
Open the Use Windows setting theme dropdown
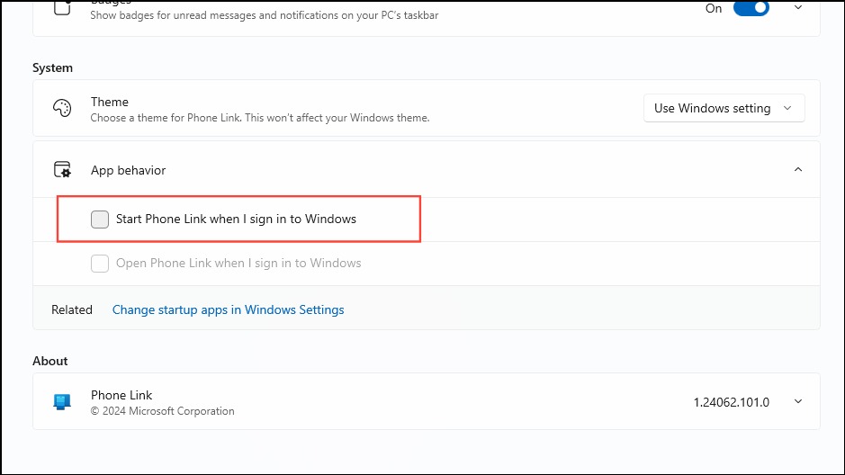[x=724, y=108]
